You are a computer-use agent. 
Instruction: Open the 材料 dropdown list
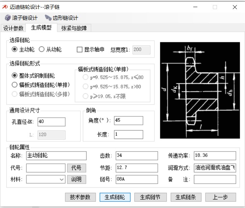click(x=46, y=179)
